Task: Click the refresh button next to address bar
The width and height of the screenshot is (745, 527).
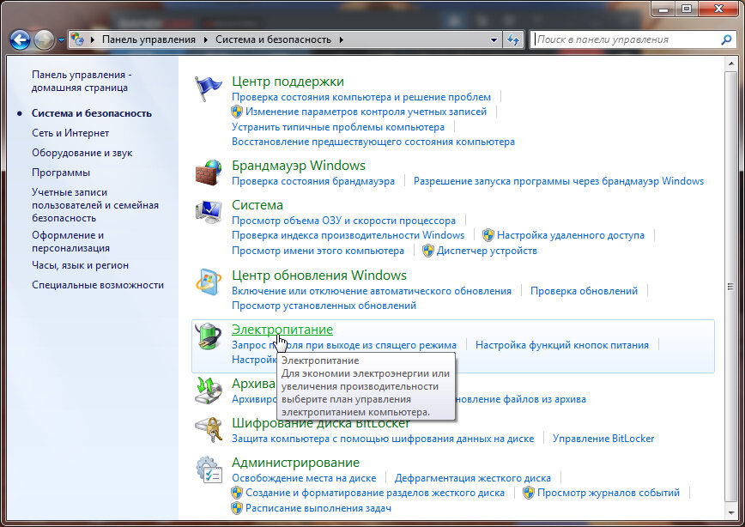Action: [513, 39]
